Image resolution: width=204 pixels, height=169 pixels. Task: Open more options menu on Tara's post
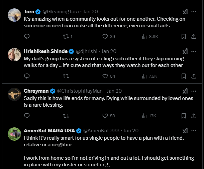click(194, 12)
